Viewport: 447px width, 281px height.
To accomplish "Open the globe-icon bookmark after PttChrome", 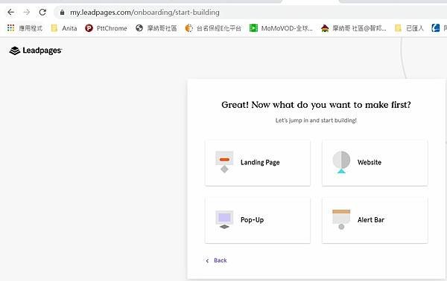I will tap(156, 28).
